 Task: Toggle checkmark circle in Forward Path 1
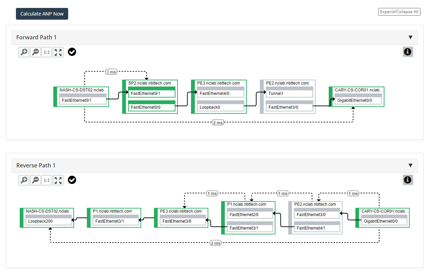click(72, 52)
